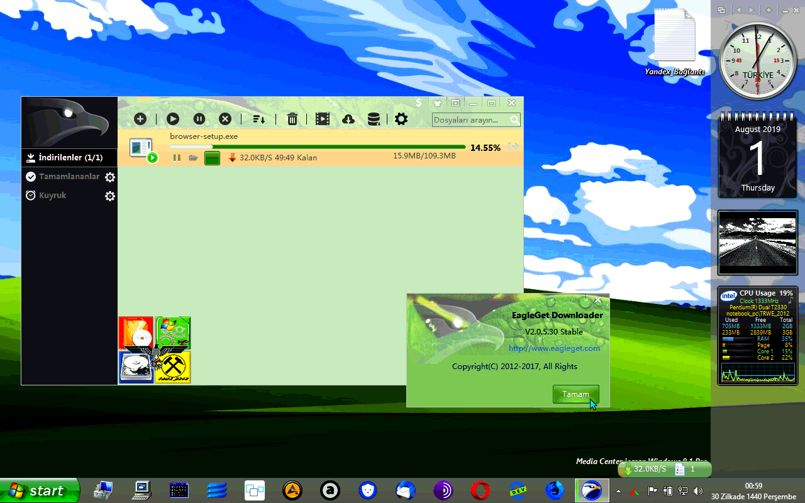Click the sidebar previous gadgets arrow
Image resolution: width=805 pixels, height=503 pixels.
tap(738, 10)
